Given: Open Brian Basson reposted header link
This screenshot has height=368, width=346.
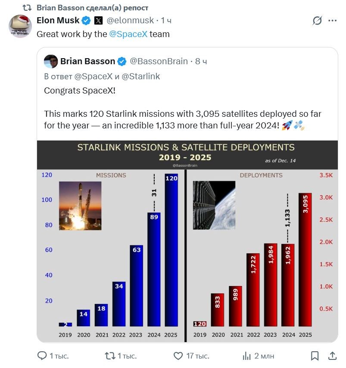Looking at the screenshot, I should coord(92,8).
